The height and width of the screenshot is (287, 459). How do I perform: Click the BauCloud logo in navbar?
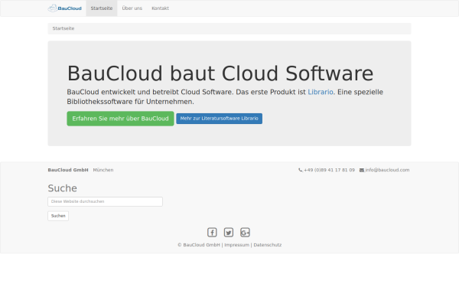(x=65, y=8)
